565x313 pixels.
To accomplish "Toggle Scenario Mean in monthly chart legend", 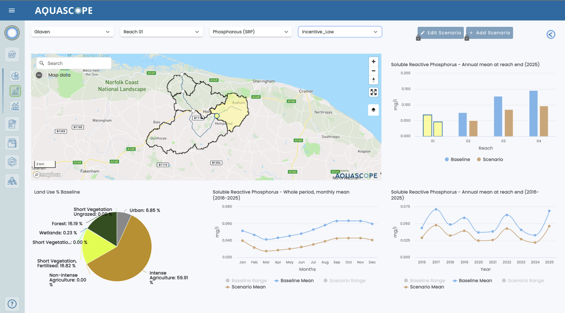I will 245,287.
